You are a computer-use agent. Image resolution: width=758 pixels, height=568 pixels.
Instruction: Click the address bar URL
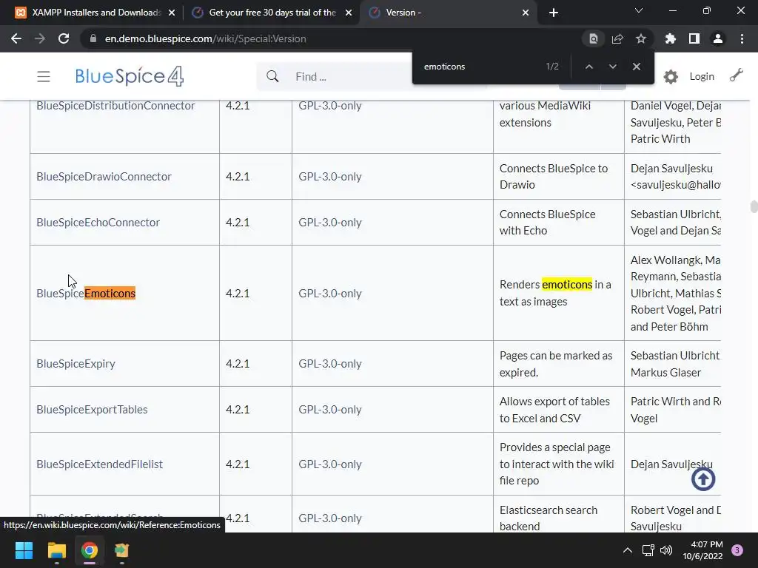206,38
